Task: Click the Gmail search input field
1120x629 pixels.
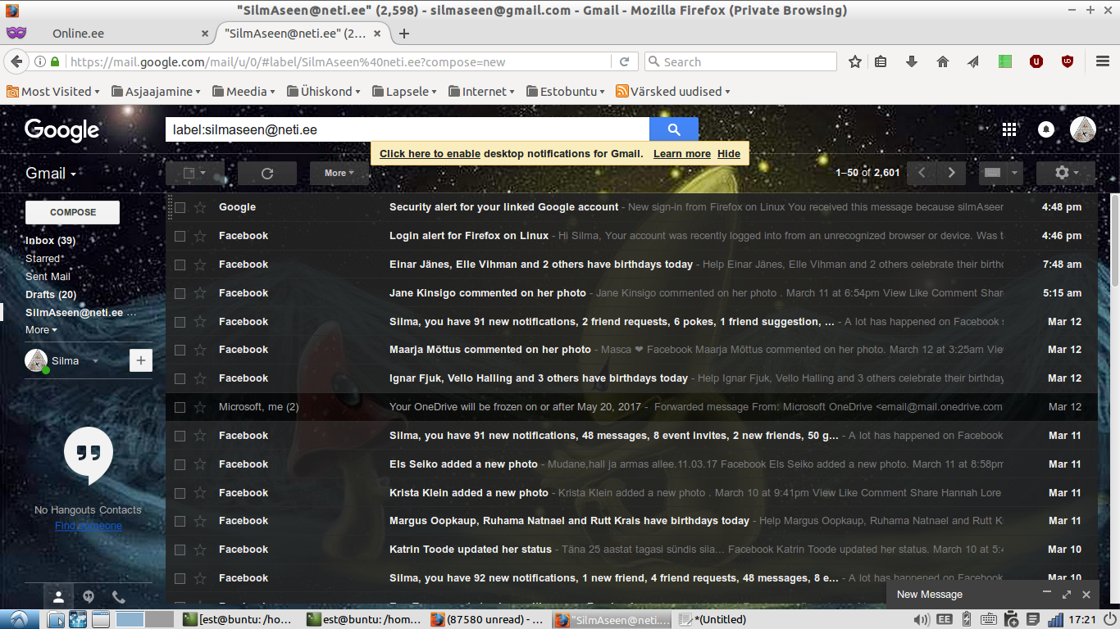Action: click(407, 129)
